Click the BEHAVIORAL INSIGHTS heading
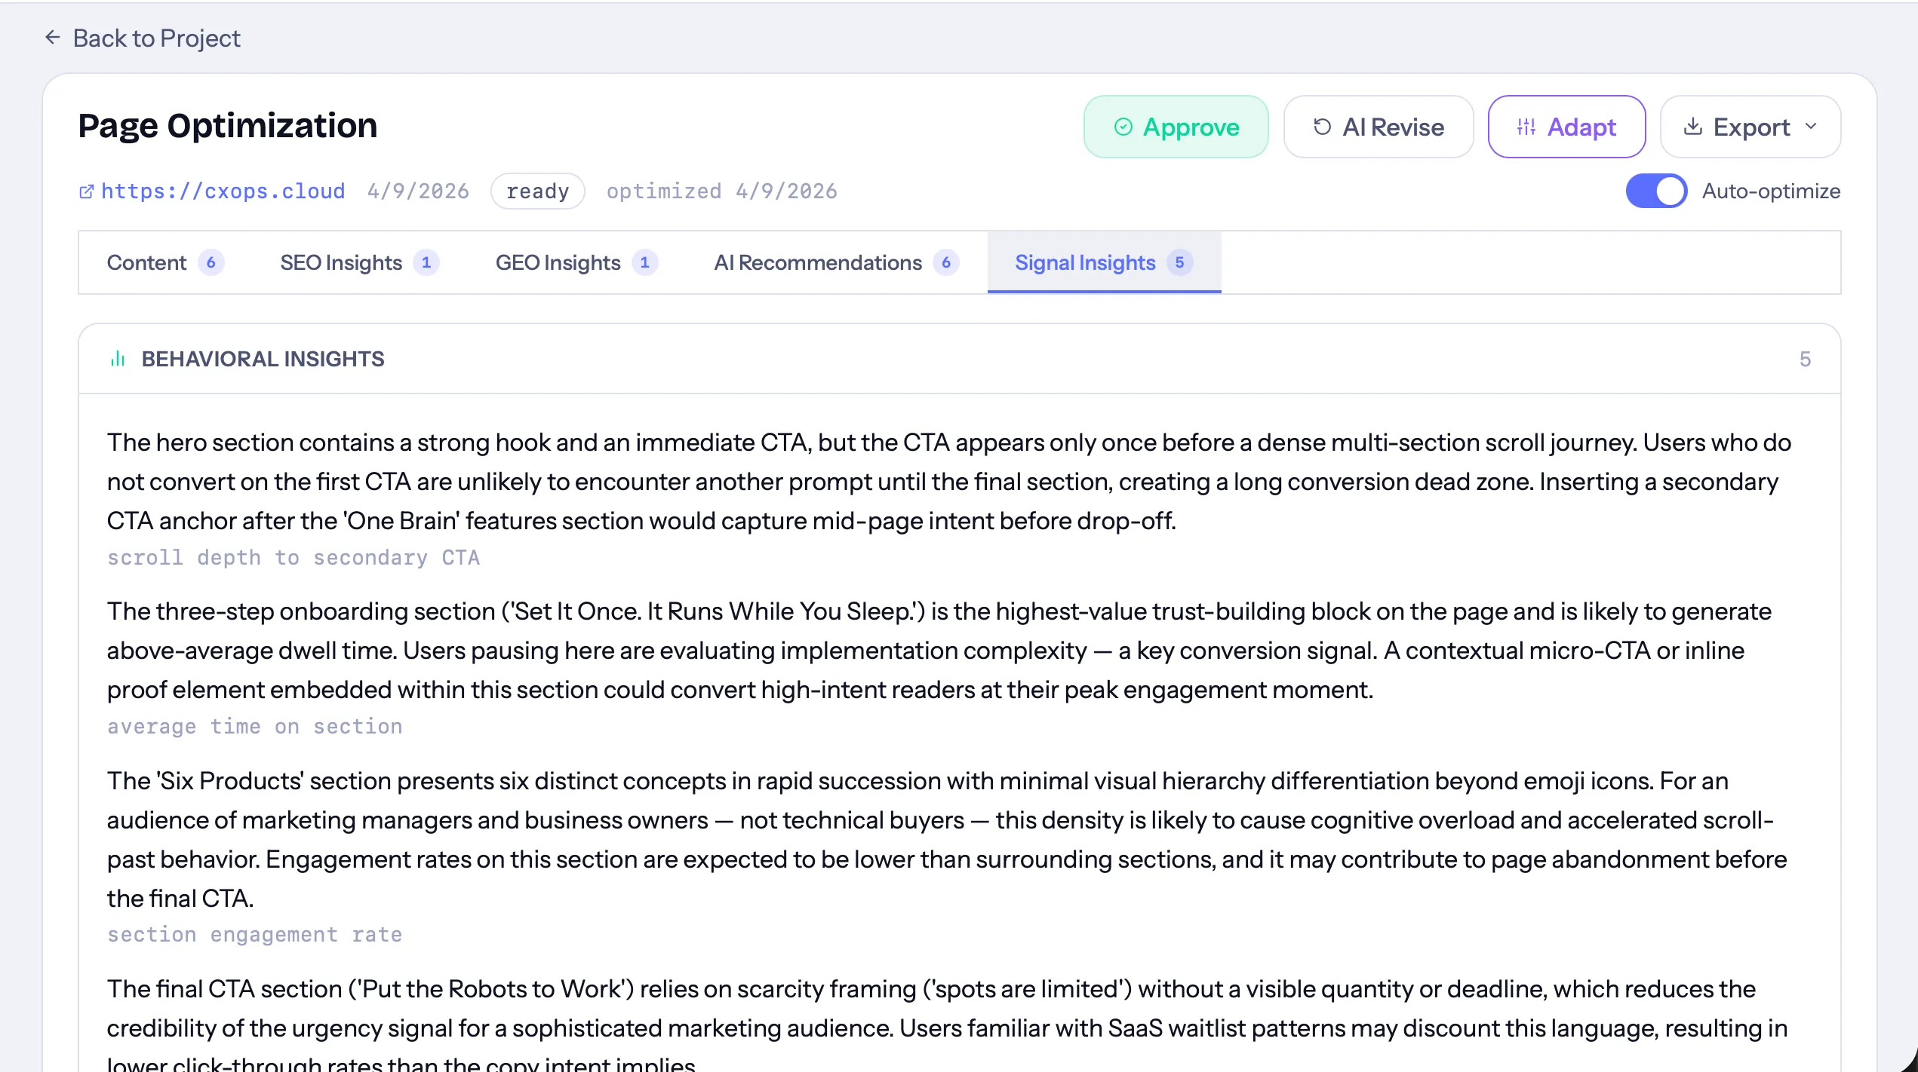The width and height of the screenshot is (1918, 1072). pyautogui.click(x=263, y=359)
